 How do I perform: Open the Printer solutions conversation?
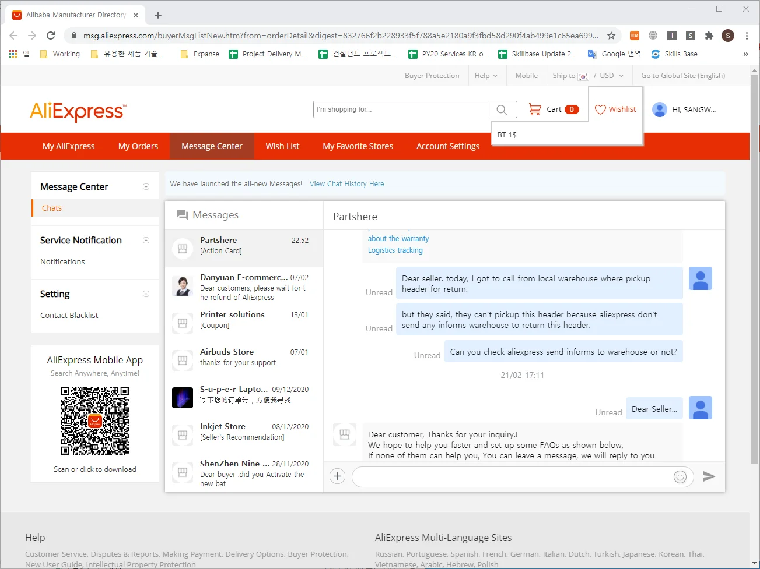[x=244, y=323]
